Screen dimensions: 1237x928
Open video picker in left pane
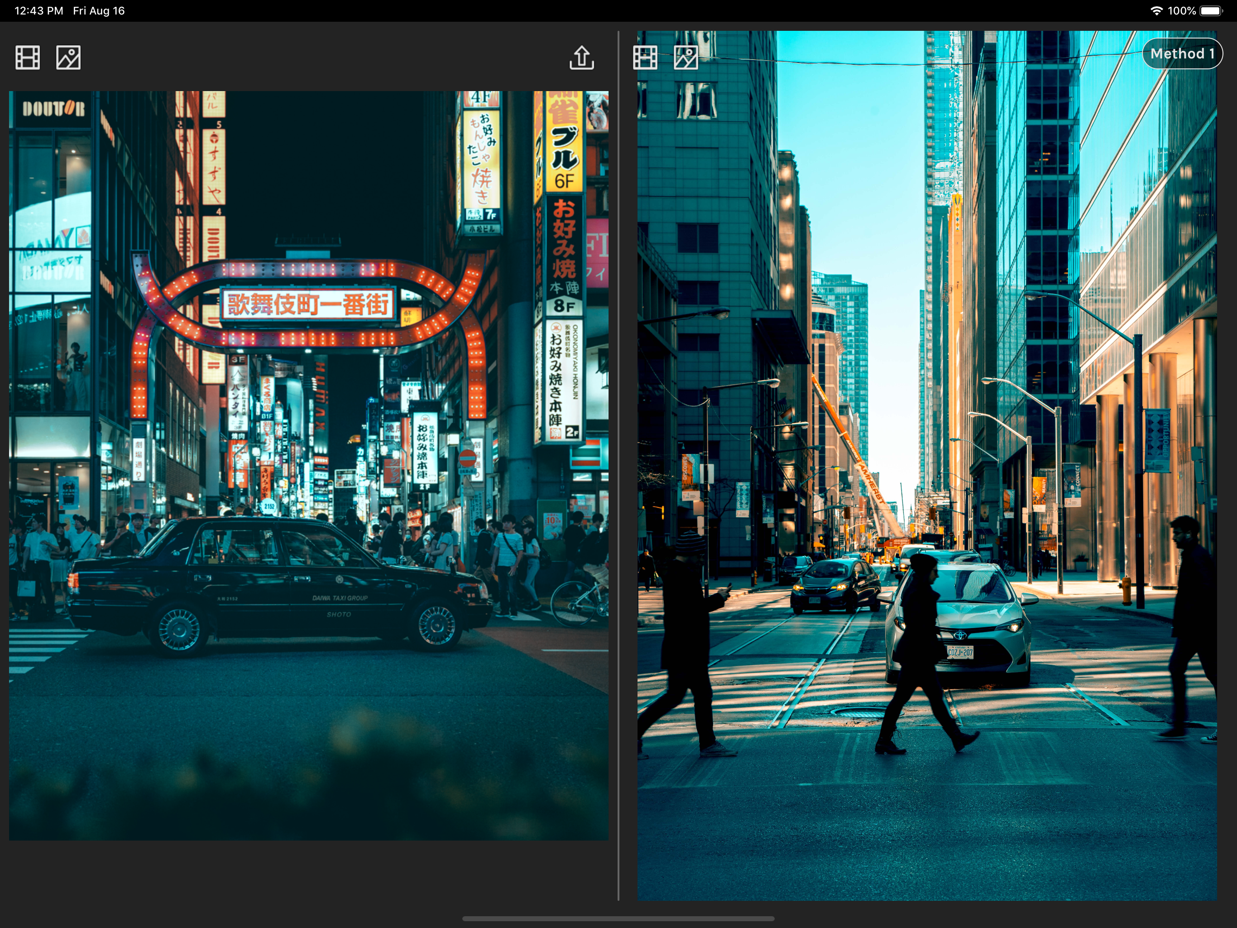(28, 58)
